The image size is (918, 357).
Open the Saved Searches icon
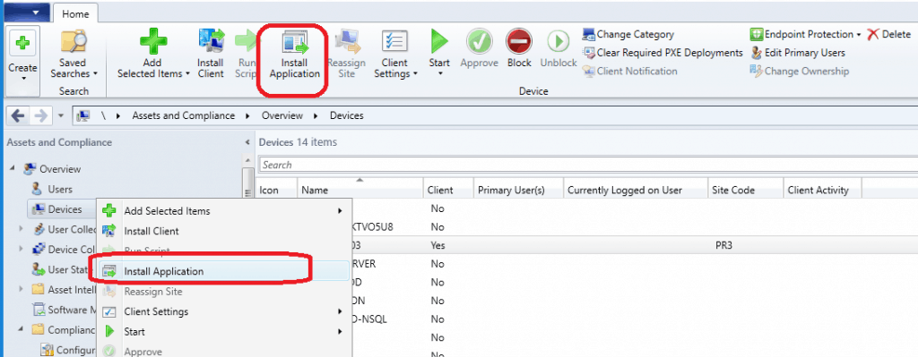(74, 43)
